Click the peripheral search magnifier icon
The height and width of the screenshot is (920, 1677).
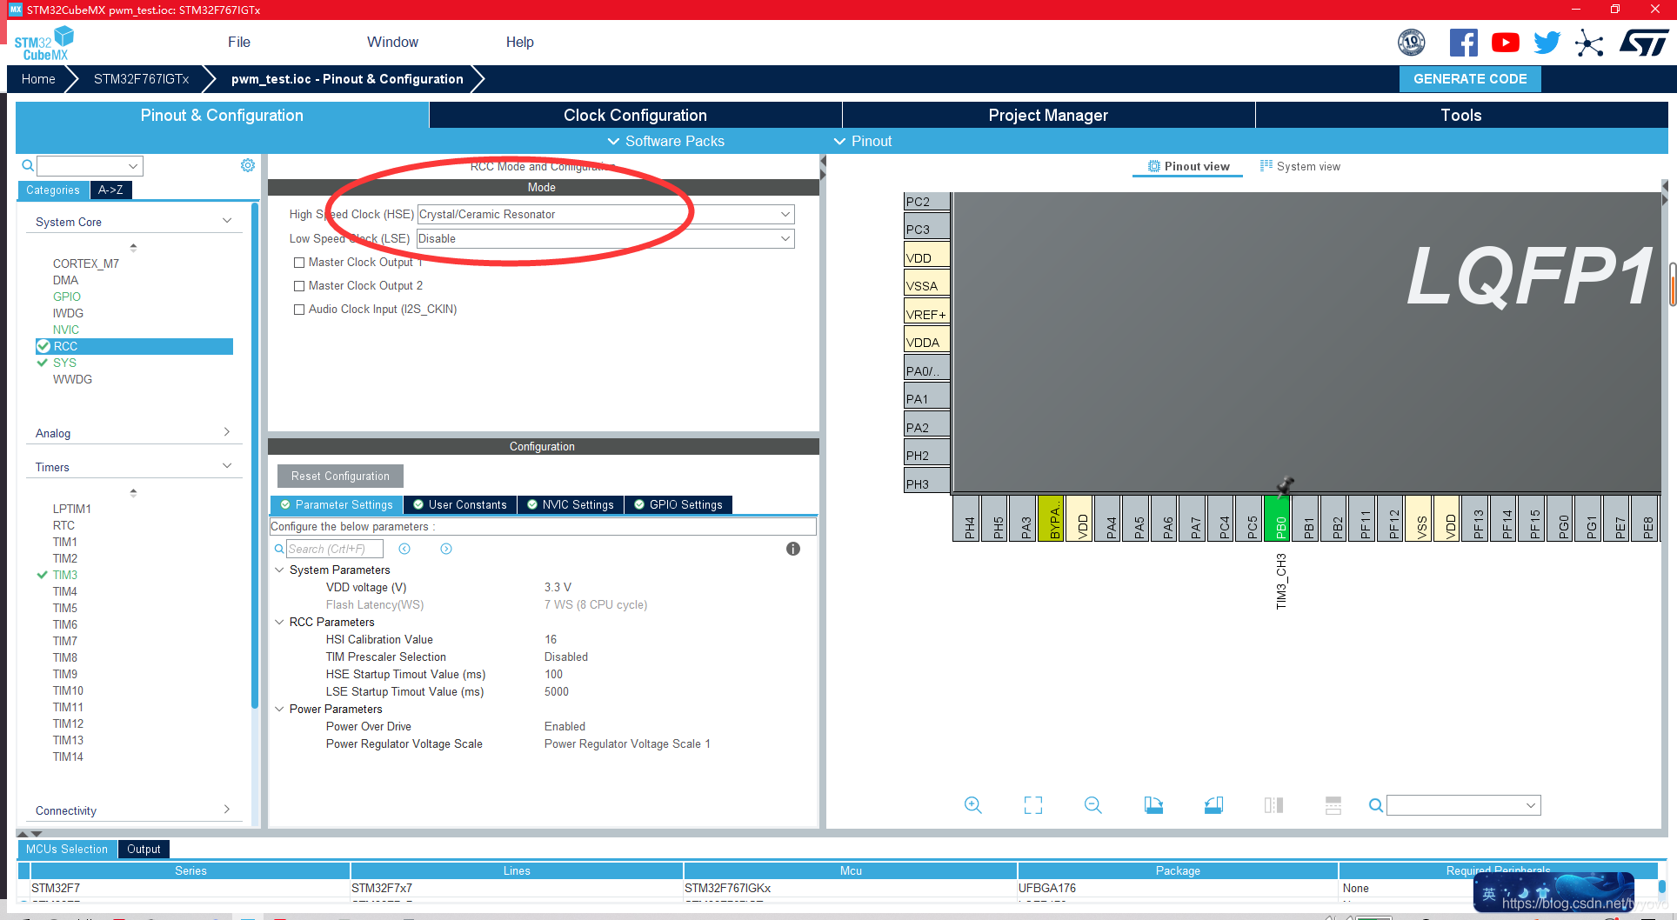click(x=28, y=165)
